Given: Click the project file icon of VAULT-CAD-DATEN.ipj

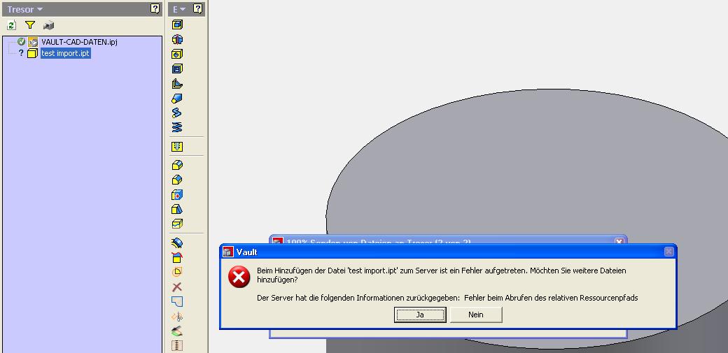Looking at the screenshot, I should pos(32,42).
